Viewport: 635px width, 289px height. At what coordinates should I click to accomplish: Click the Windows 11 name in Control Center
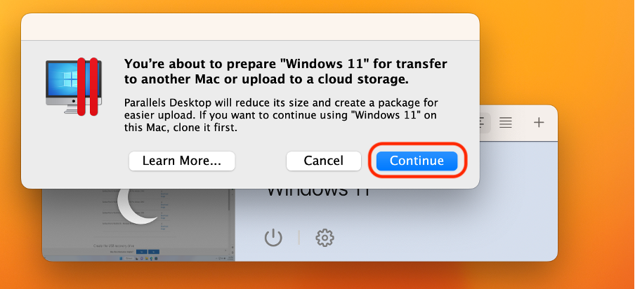[316, 191]
